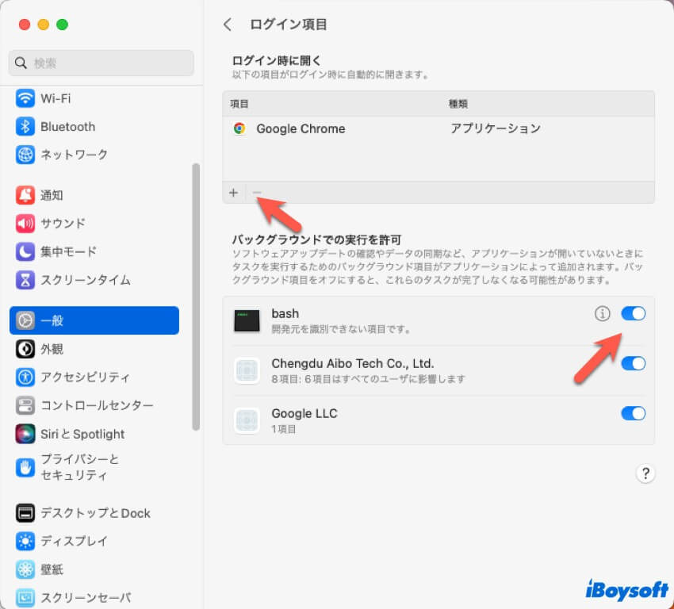Open ネットワーク sidebar label
Screen dimensions: 674x609
(74, 155)
